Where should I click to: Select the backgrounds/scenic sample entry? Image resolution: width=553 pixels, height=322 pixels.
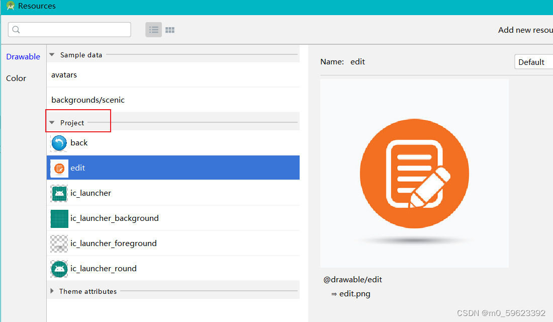point(88,100)
